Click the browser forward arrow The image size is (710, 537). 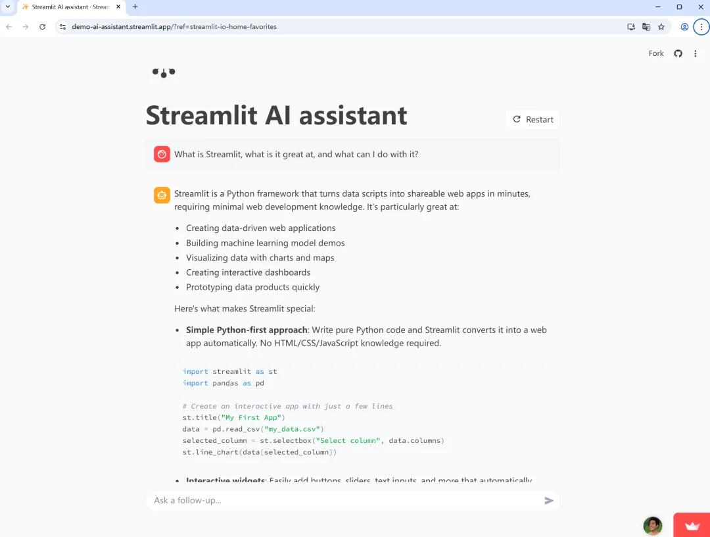26,27
